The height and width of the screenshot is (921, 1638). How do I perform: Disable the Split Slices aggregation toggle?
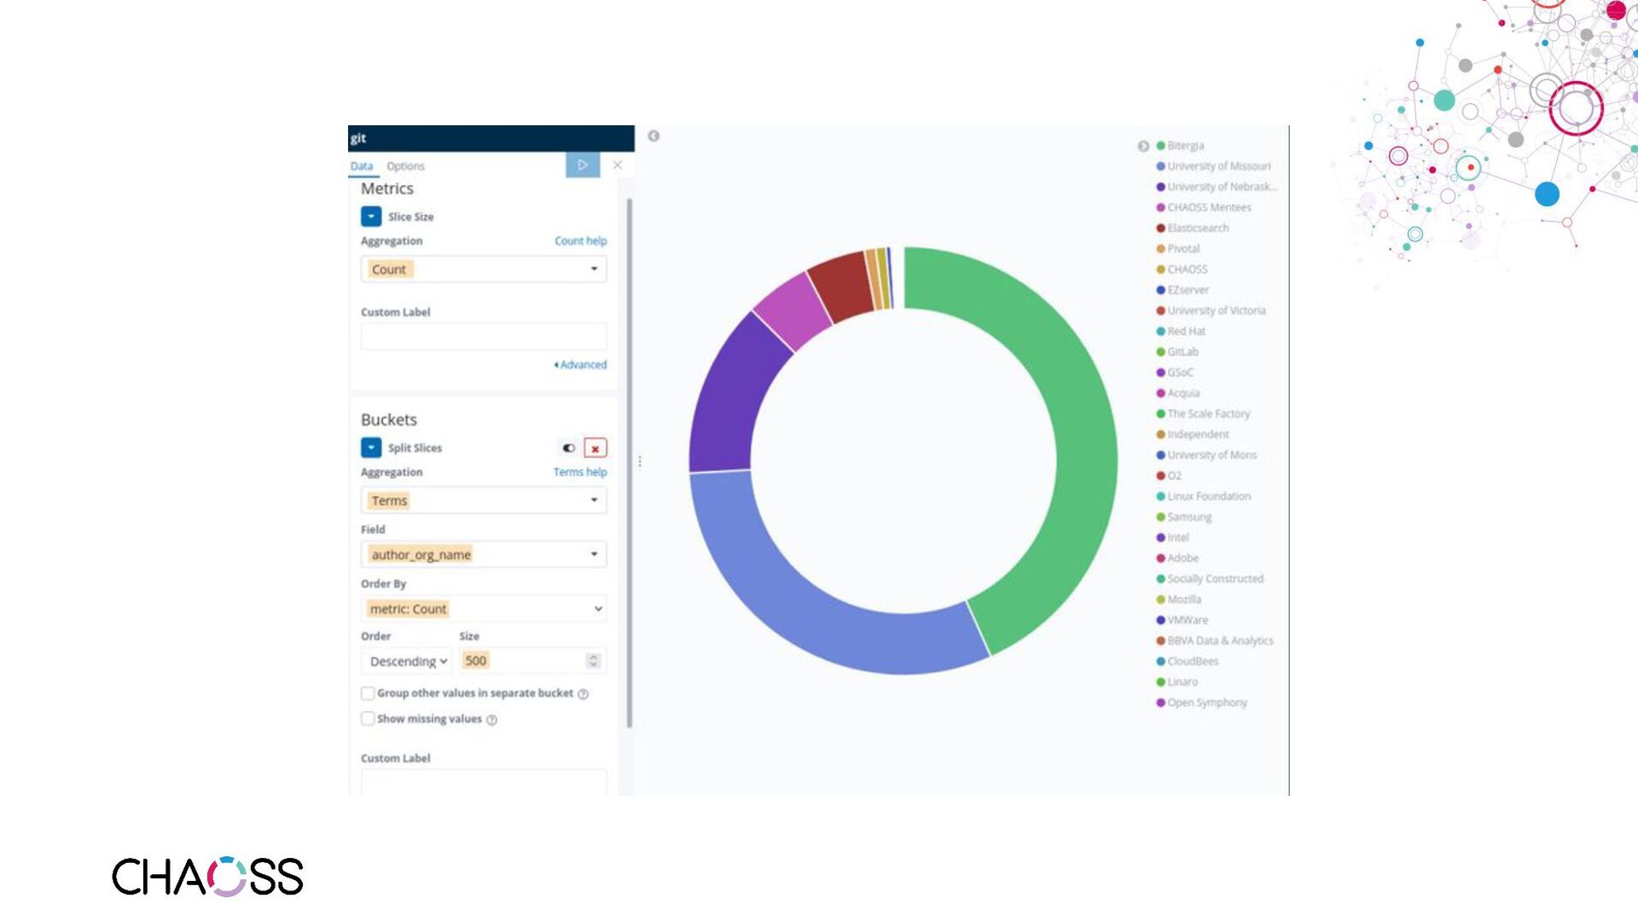coord(568,449)
